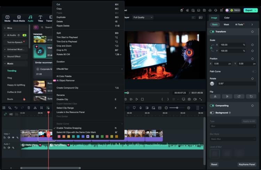
Task: Choose AI Object Remover menu entry
Action: (88, 80)
